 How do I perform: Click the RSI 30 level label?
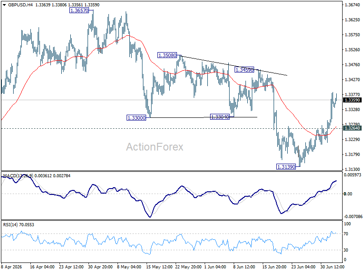[346, 250]
